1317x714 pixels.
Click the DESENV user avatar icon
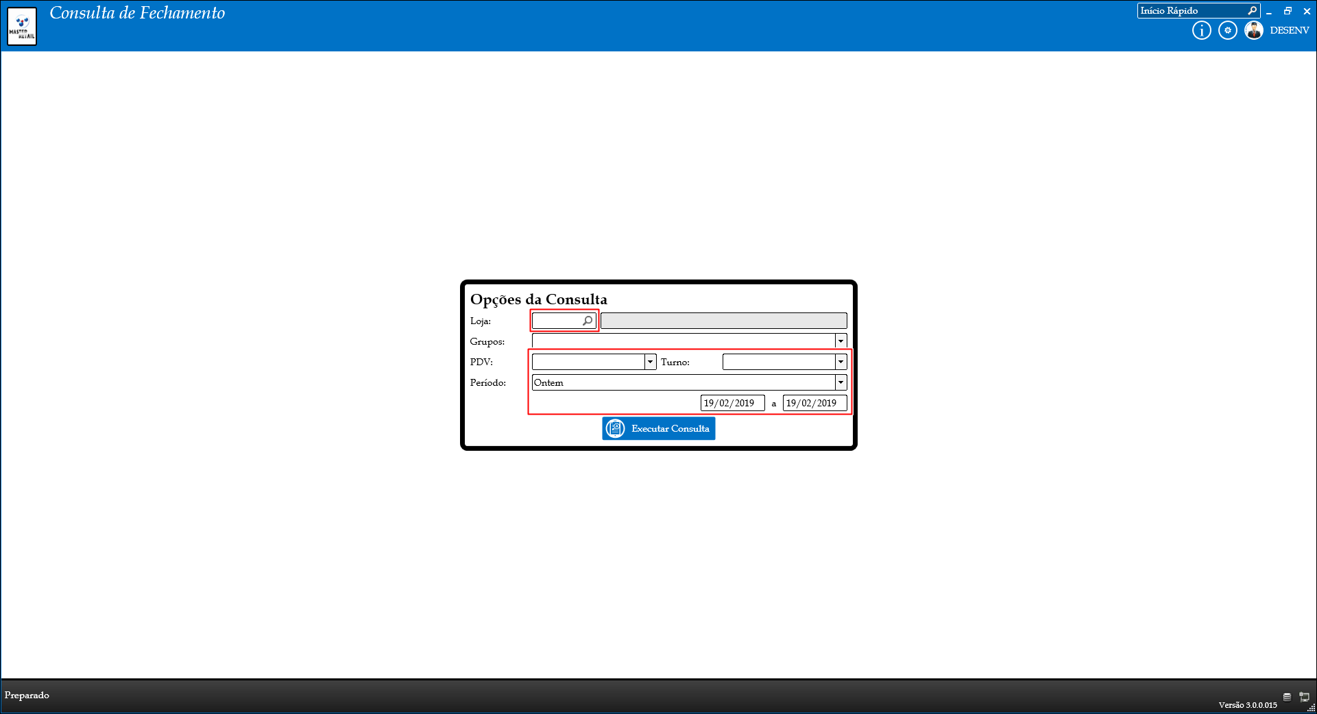(x=1254, y=31)
